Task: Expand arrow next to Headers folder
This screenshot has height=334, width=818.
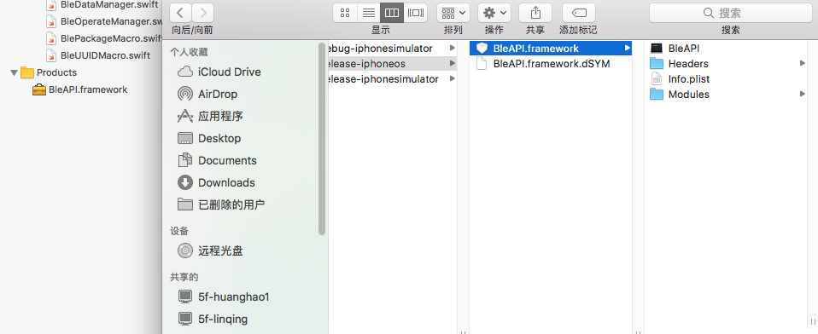Action: point(802,63)
